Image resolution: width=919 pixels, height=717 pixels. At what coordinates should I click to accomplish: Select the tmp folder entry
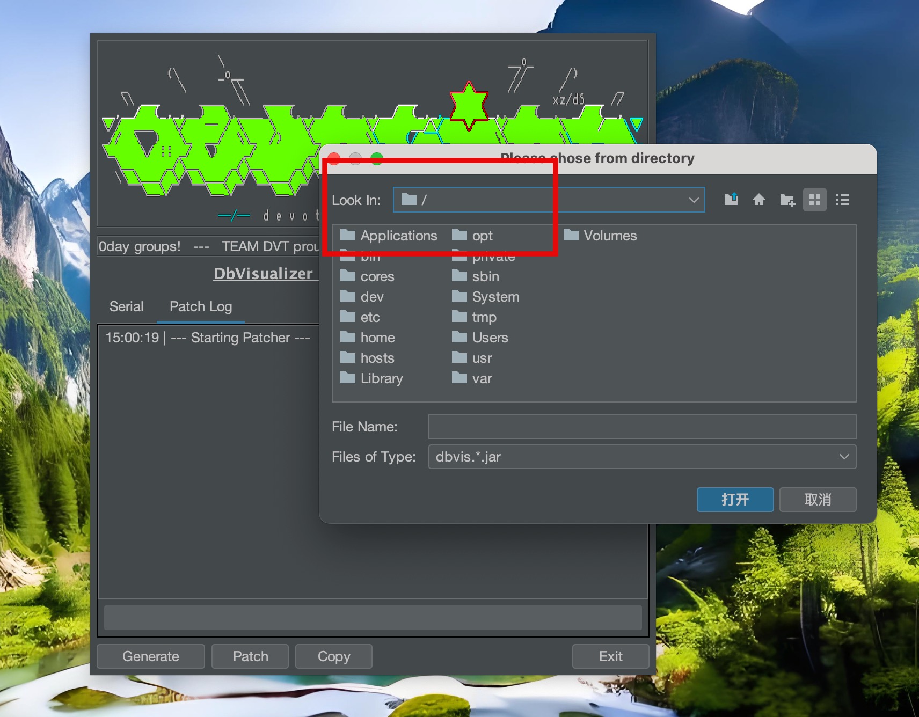tap(484, 317)
